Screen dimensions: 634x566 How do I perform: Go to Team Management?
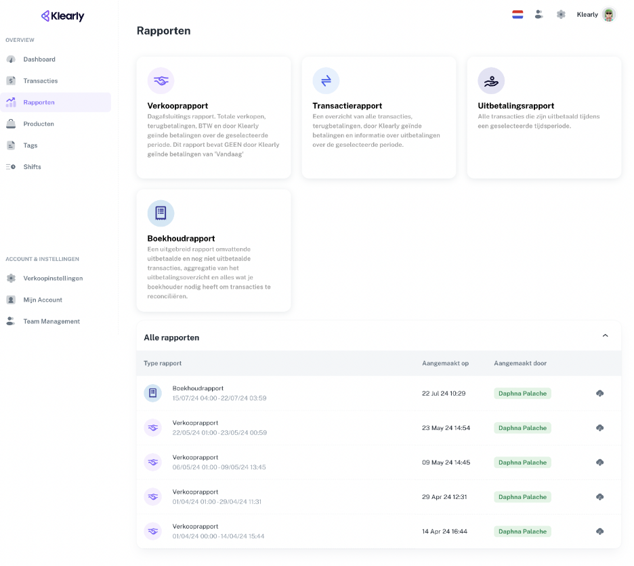coord(51,322)
